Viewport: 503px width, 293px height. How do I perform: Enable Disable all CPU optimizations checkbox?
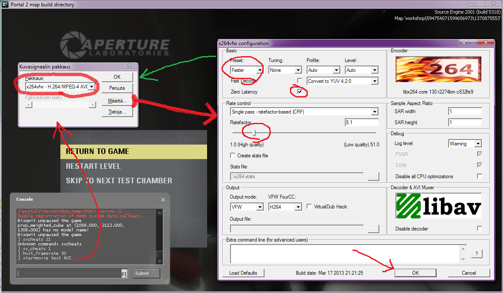(x=480, y=176)
